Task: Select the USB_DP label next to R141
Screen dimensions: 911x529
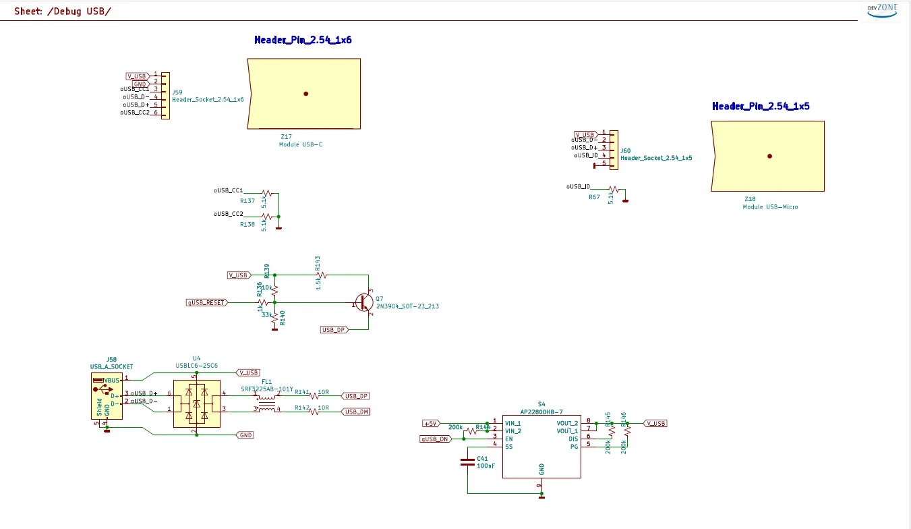Action: [357, 396]
